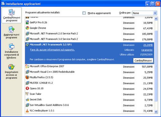Click the 507,00MB size value

coord(147,67)
